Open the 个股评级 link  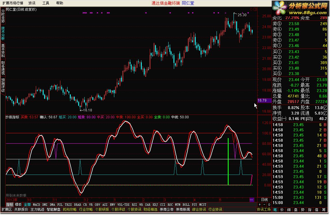[x=118, y=210]
